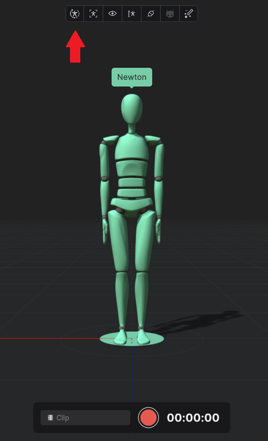Click the blue axis line below character
Viewport: 268px width, 441px height.
click(132, 374)
